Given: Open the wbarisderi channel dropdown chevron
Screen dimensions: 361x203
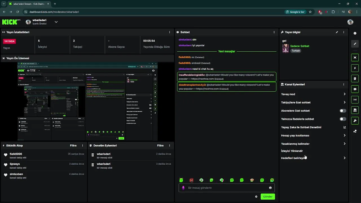Looking at the screenshot, I should pos(56,22).
